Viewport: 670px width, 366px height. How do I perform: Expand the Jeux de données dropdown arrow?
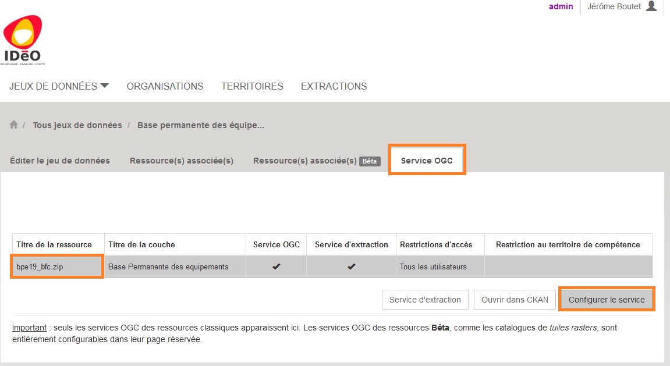point(105,86)
